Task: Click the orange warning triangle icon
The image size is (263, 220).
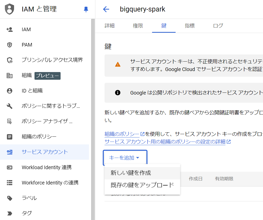Action: (x=118, y=64)
